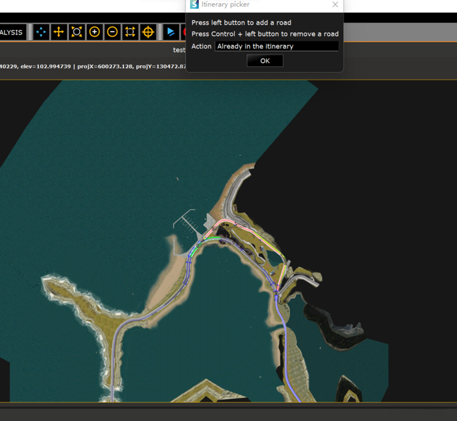Click the white marina pier on map

[186, 220]
